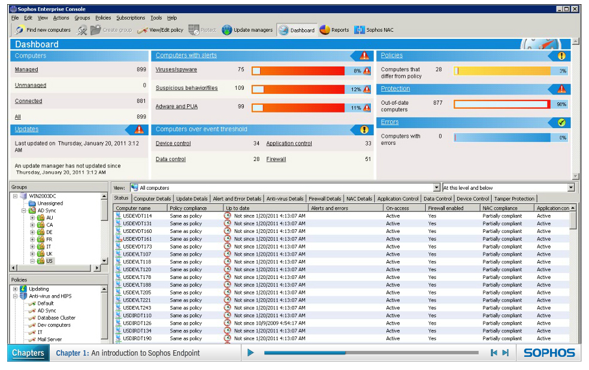This screenshot has height=370, width=589.
Task: Click Computers with alerts warning icon
Action: point(364,56)
